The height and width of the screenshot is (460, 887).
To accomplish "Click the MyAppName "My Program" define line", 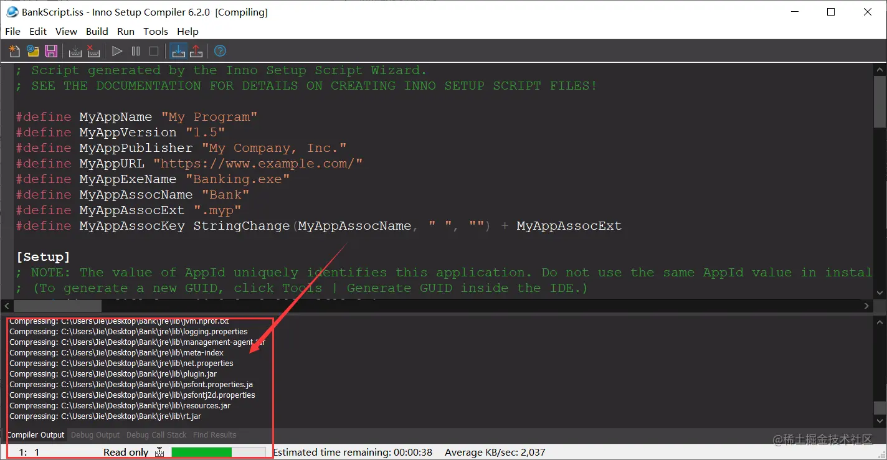I will 136,116.
